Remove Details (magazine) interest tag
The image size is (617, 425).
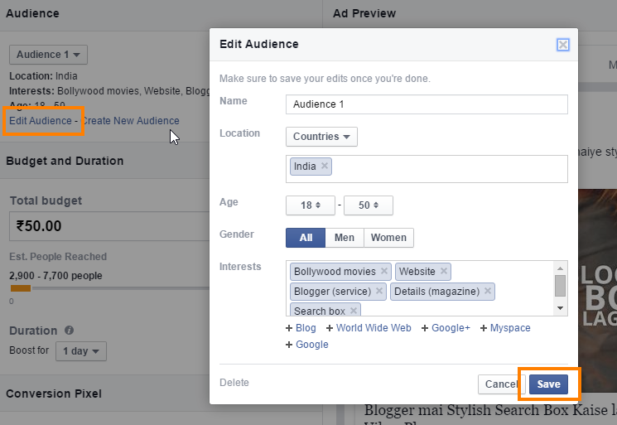tap(488, 291)
